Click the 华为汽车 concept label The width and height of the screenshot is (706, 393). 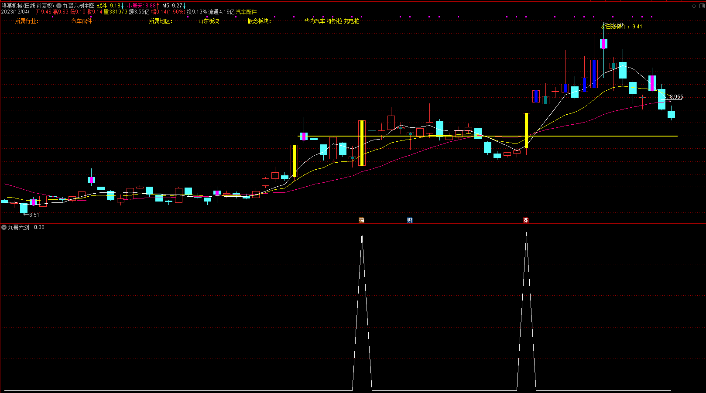click(315, 21)
